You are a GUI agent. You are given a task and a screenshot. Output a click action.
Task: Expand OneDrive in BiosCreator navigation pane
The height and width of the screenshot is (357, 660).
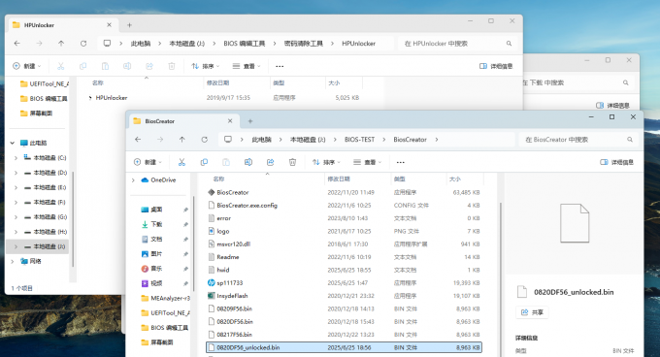pyautogui.click(x=133, y=180)
